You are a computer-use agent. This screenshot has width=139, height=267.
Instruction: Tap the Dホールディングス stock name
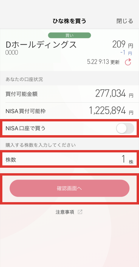coord(41,45)
